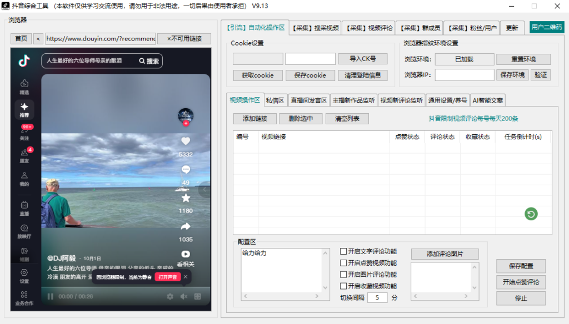Switch to 【采集】搜采视频 tab

coord(316,28)
